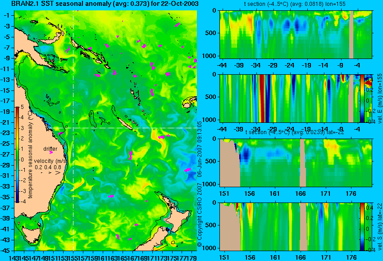
Task: Click depth label 500 on top temperature section
Action: pyautogui.click(x=210, y=33)
